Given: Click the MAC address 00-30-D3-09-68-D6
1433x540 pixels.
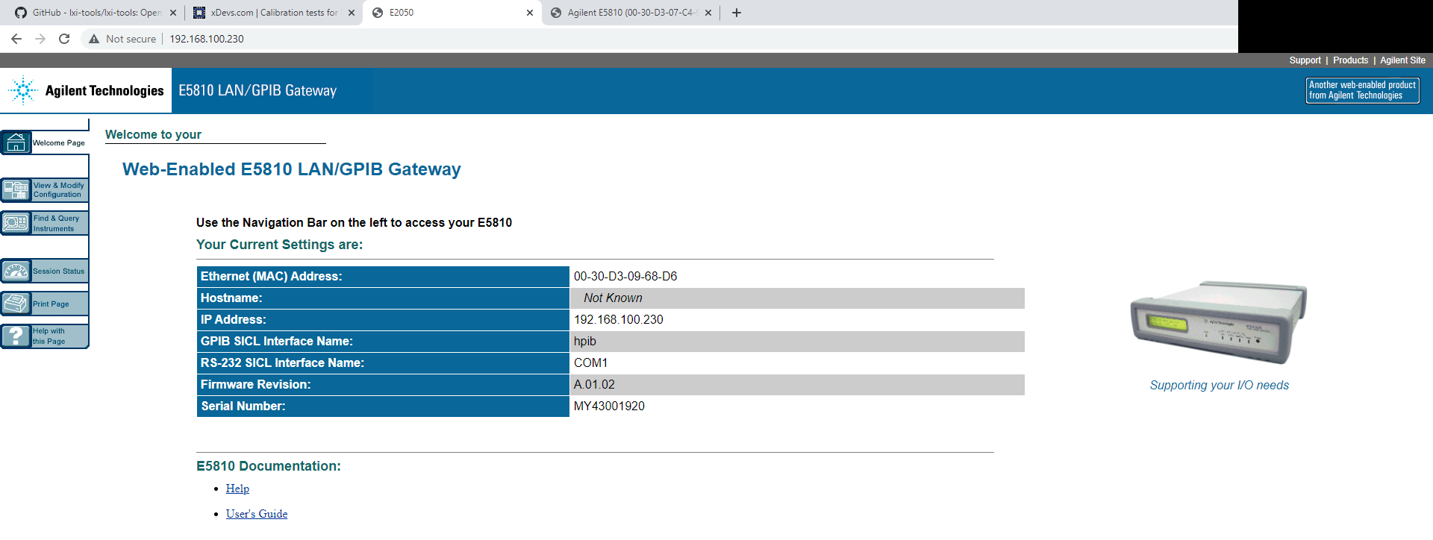Looking at the screenshot, I should coord(625,276).
